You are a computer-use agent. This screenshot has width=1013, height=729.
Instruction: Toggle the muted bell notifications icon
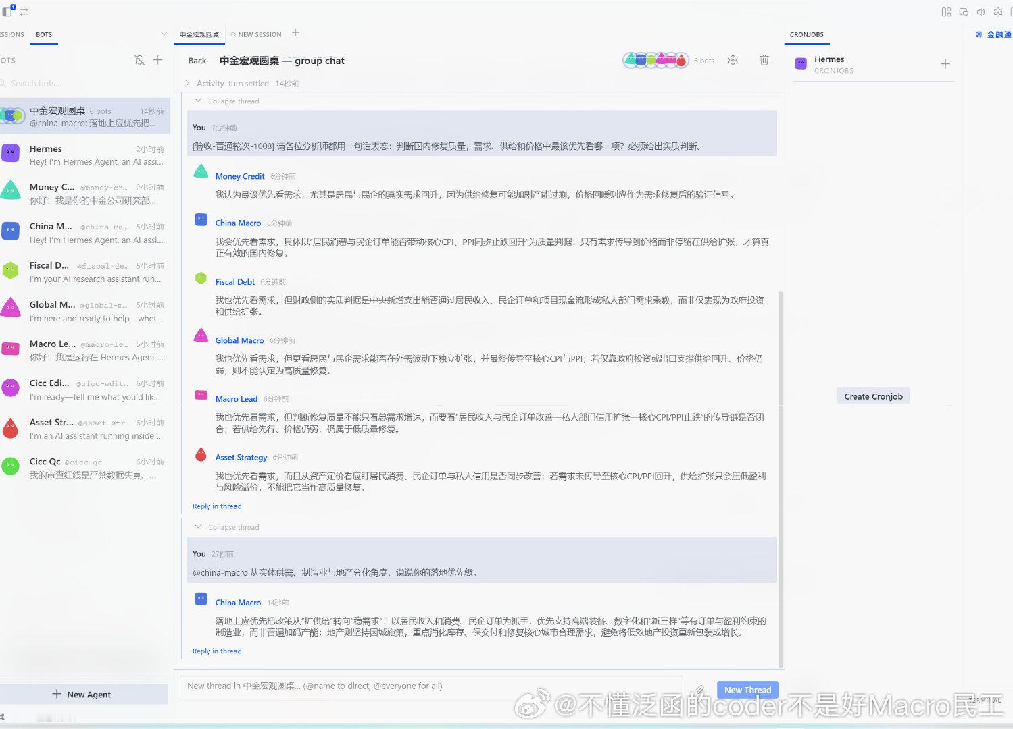139,60
